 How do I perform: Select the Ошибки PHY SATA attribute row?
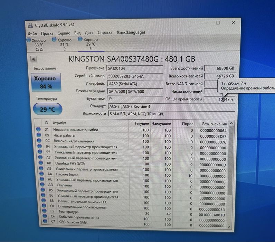tap(133, 164)
